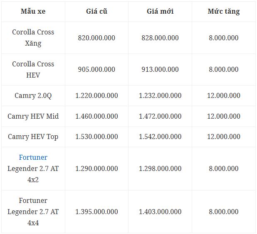Click the Camry 2.0Q 12.000.000 increase cell
257x234 pixels.
(x=224, y=95)
